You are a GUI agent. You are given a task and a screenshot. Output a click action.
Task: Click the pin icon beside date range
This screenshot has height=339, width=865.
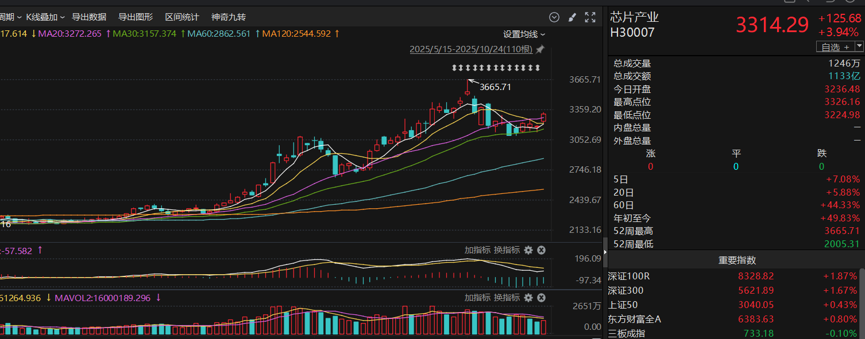540,49
